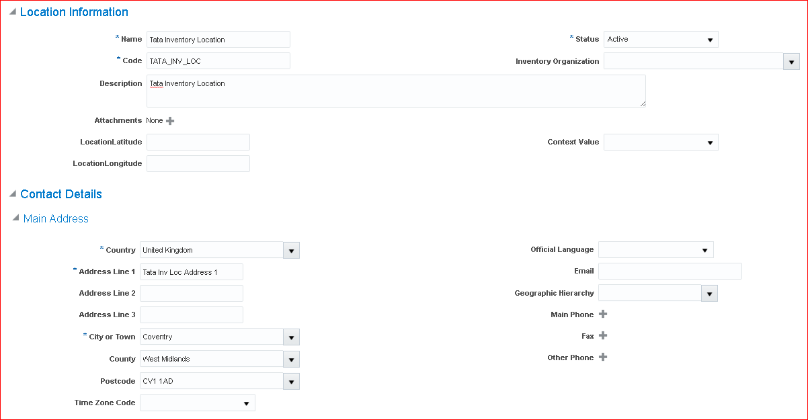Open the Geographic Hierarchy dropdown arrow
This screenshot has height=420, width=808.
[x=710, y=294]
